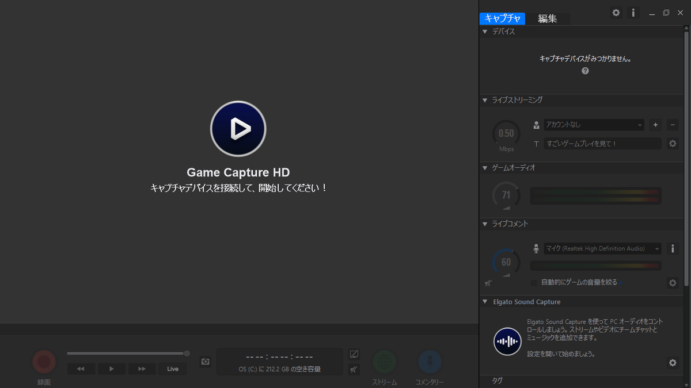Click the large play icon above Game Capture HD
691x388 pixels.
(x=238, y=128)
